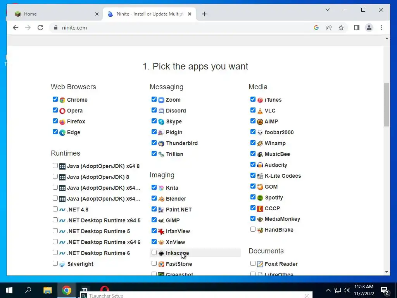
Task: Enable the Inkscape checkbox
Action: [x=154, y=252]
